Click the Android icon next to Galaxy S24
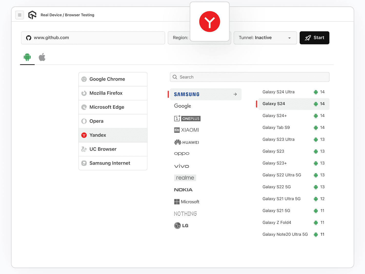This screenshot has width=365, height=274. tap(316, 104)
